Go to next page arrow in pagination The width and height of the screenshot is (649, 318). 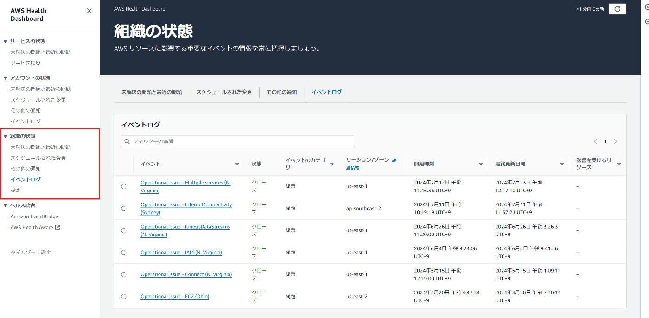click(x=615, y=141)
